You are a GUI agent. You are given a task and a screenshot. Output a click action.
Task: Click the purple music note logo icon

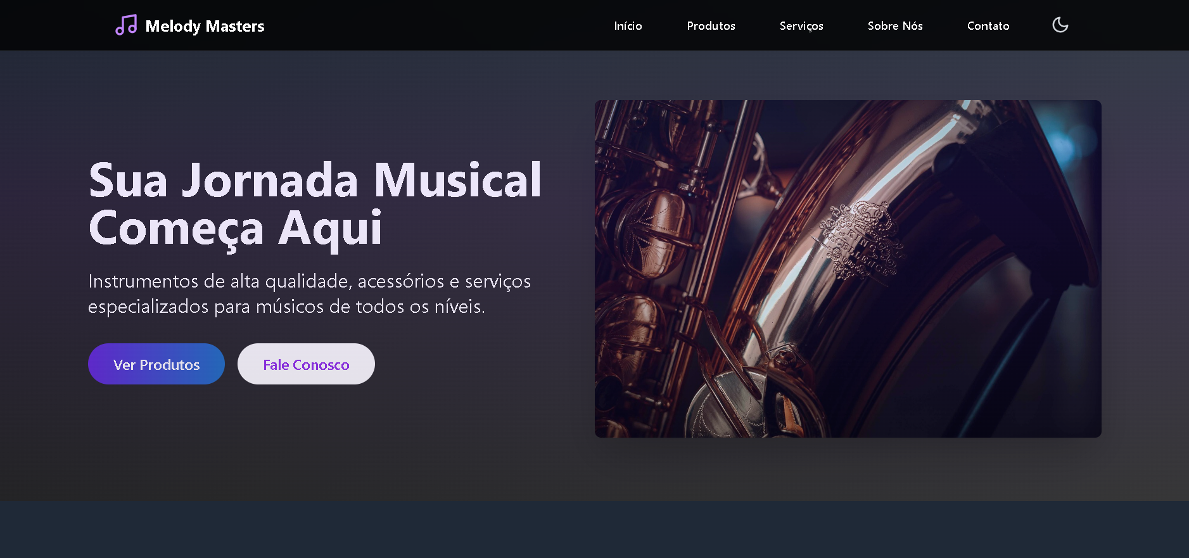tap(126, 25)
